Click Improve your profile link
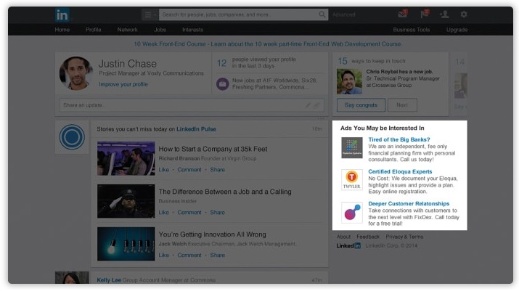 point(123,84)
